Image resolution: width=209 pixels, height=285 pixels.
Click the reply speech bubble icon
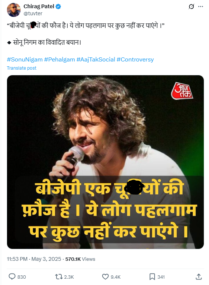click(12, 277)
